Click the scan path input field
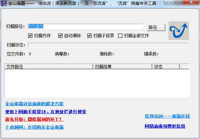This screenshot has width=200, height=139. click(85, 26)
